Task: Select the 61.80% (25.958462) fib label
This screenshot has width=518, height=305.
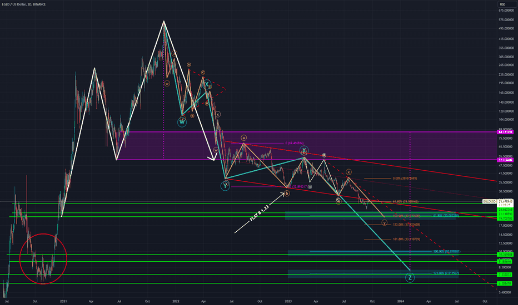Action: (406, 201)
